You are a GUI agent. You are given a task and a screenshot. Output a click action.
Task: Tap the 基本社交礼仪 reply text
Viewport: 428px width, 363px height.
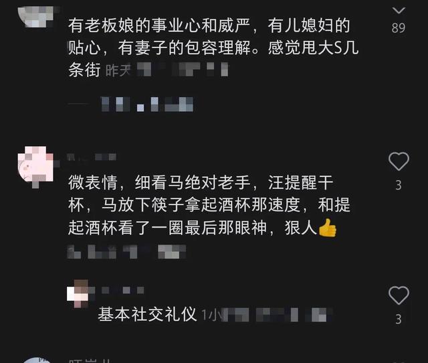147,314
